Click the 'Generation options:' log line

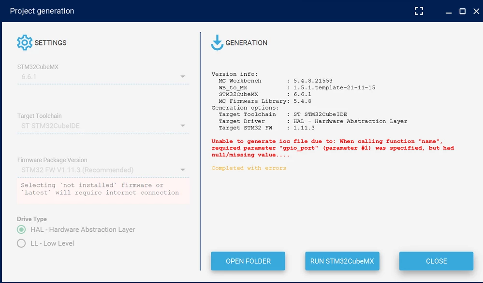[x=245, y=108]
